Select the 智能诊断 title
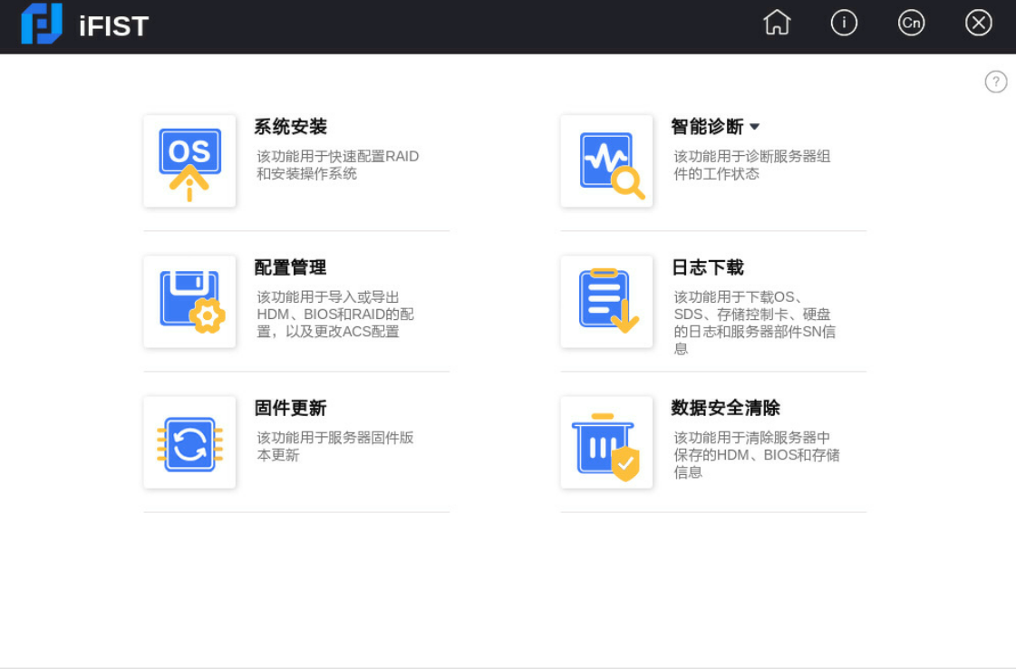The width and height of the screenshot is (1016, 669). (707, 126)
